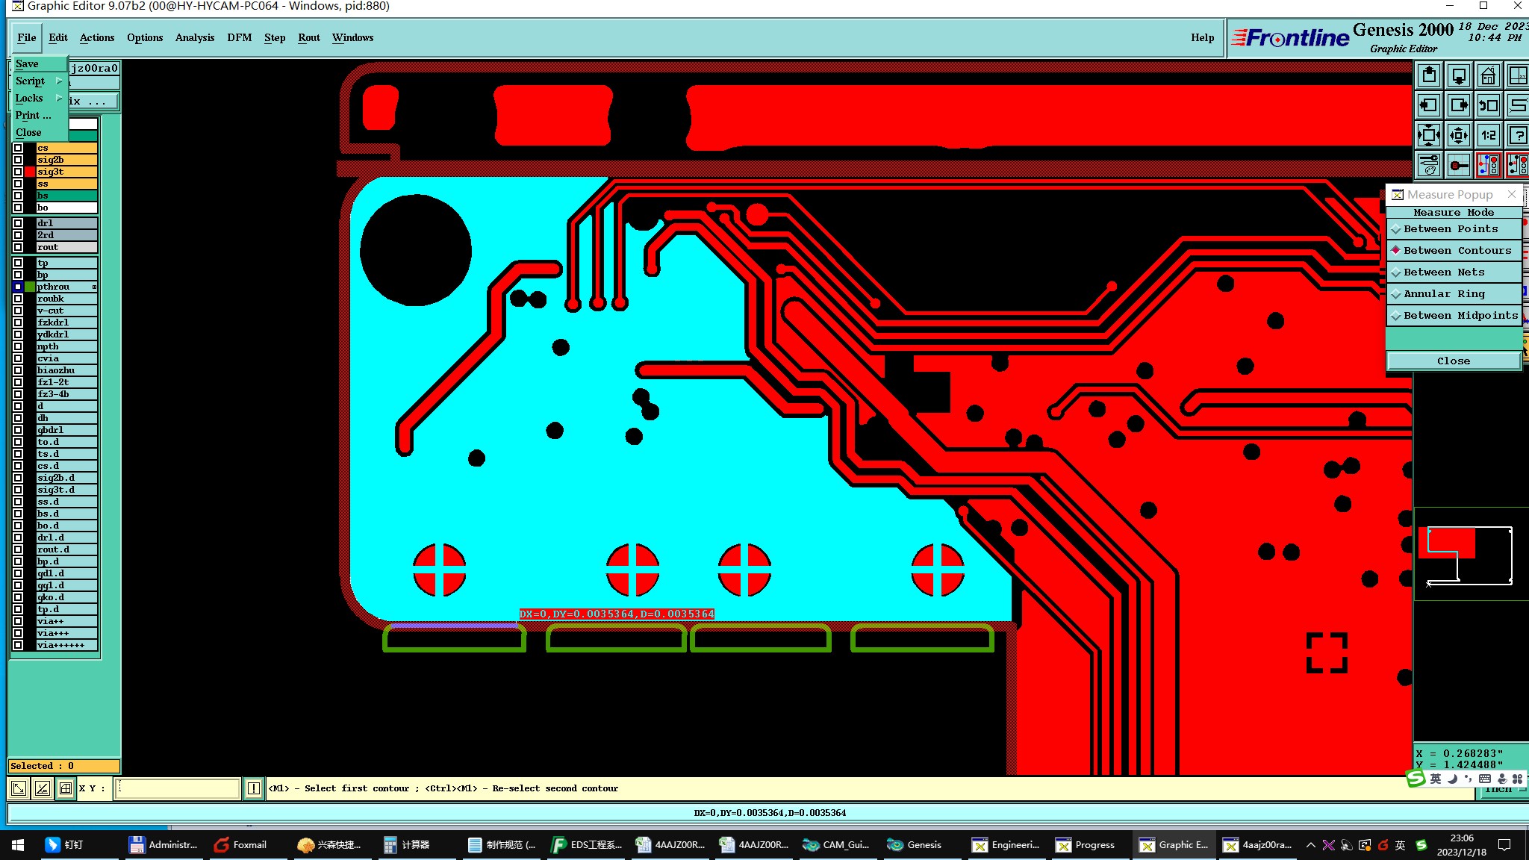Click the exclamation mark message icon
The width and height of the screenshot is (1529, 860).
tap(254, 788)
